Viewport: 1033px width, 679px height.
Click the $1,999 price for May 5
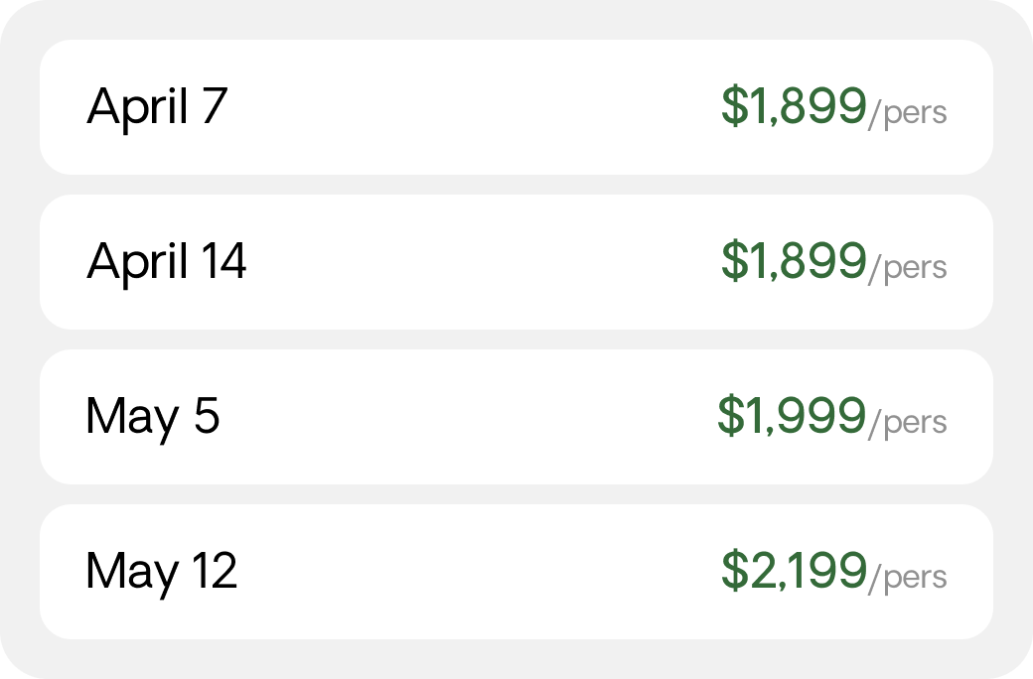coord(792,416)
